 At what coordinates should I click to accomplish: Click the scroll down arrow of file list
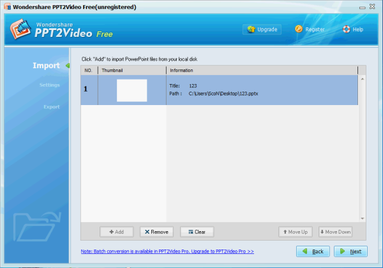coord(363,218)
